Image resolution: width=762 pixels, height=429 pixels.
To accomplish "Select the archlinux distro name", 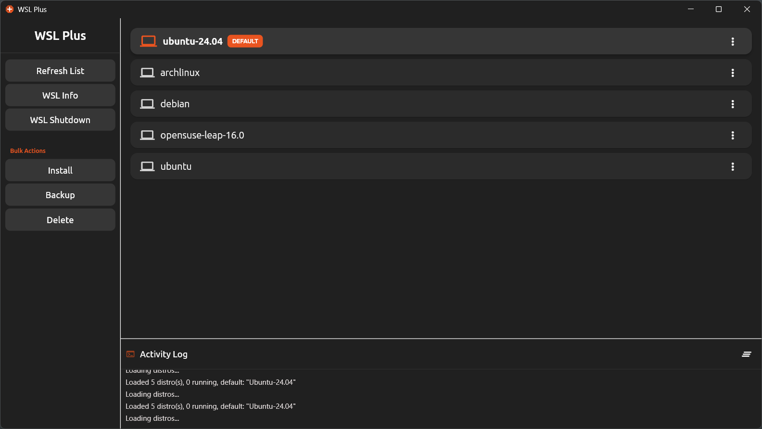I will [180, 73].
